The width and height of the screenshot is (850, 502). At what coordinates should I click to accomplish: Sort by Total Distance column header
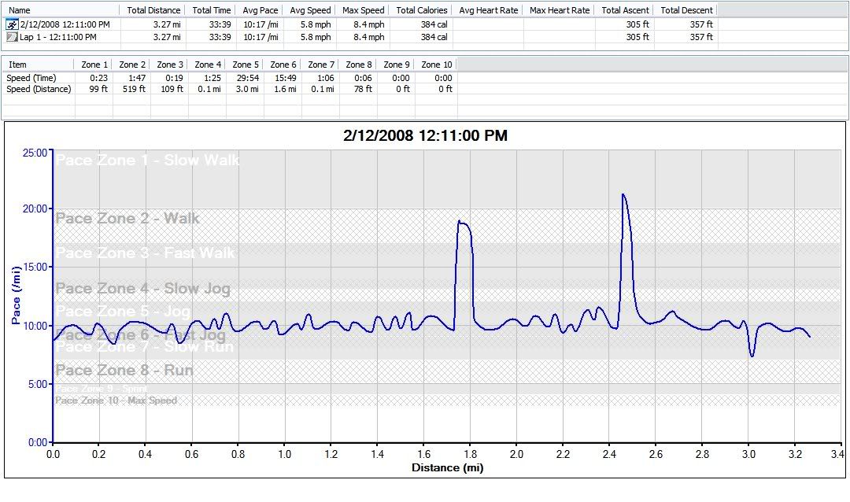click(153, 10)
